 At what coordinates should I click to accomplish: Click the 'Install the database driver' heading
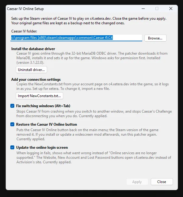coord(33,49)
